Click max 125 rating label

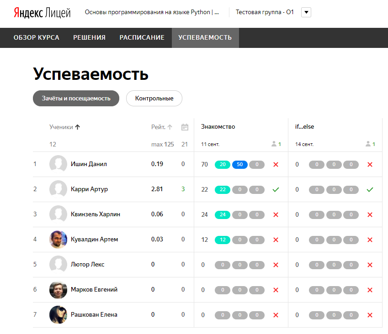click(163, 144)
